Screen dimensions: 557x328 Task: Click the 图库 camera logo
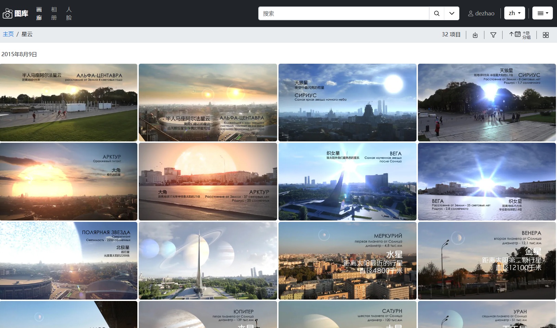tap(15, 13)
